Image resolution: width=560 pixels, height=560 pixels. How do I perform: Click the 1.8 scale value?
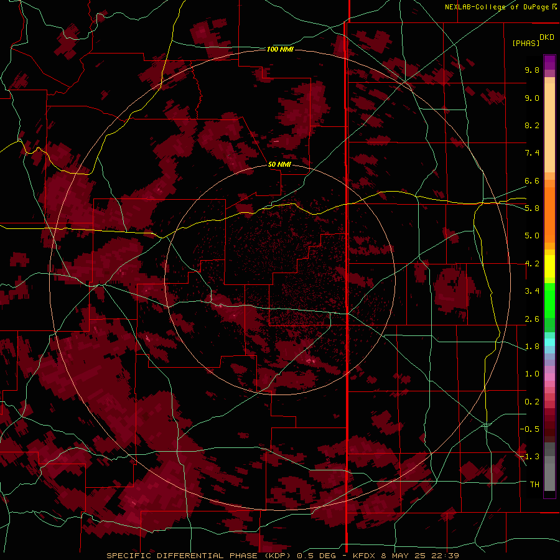point(532,347)
